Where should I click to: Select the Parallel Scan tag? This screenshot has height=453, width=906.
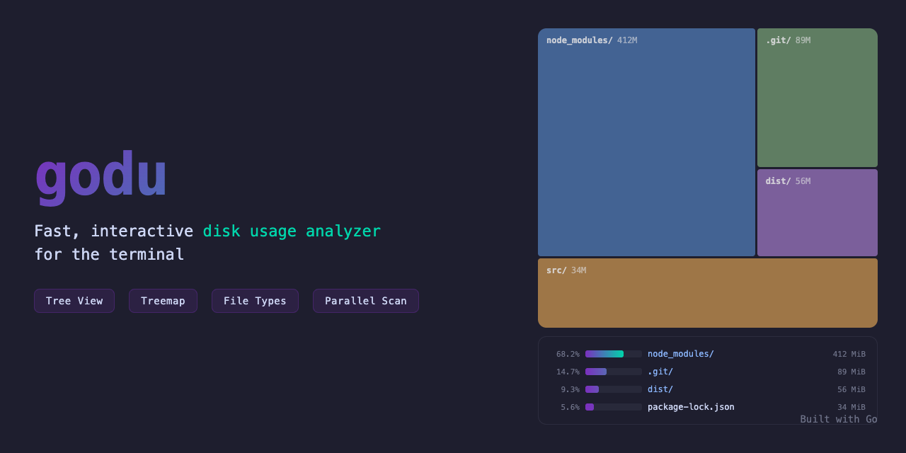tap(366, 301)
